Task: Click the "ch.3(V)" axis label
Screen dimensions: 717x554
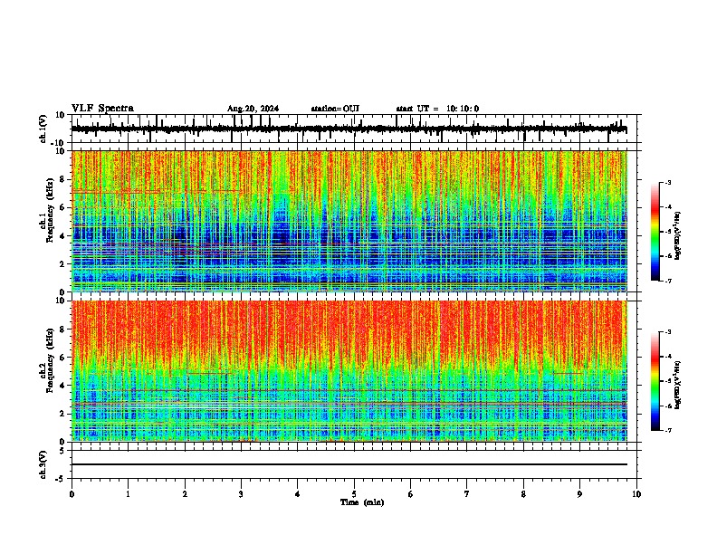Action: point(43,464)
